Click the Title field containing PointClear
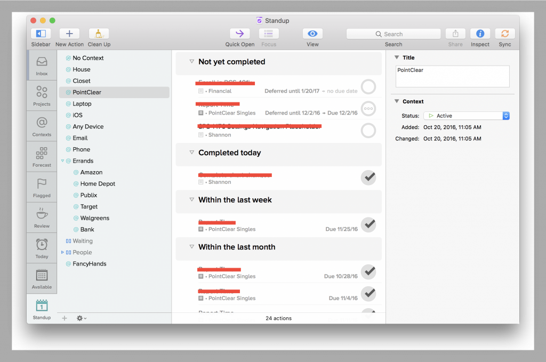 coord(452,76)
